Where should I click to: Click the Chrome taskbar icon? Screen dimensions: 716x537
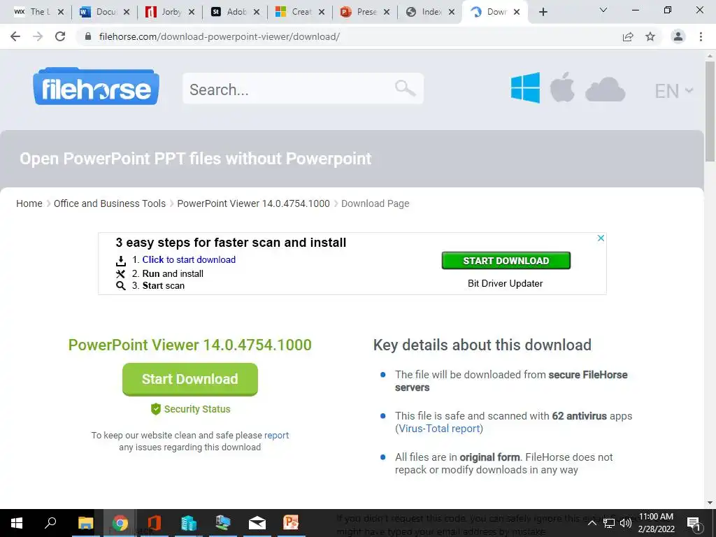coord(120,523)
